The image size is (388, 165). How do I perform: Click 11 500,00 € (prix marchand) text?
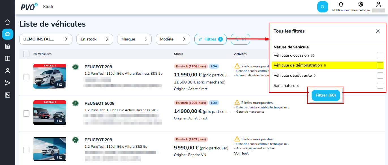click(x=200, y=82)
